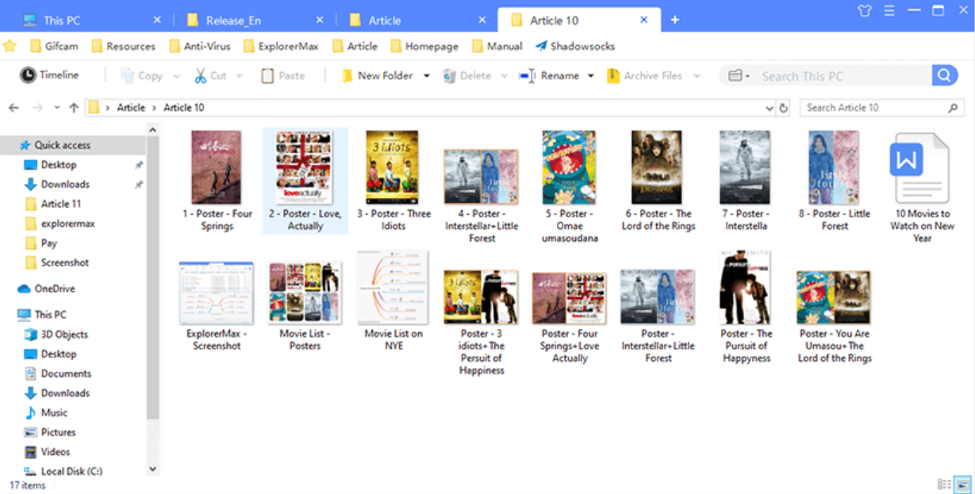Switch to large thumbnails view icon

pos(963,484)
